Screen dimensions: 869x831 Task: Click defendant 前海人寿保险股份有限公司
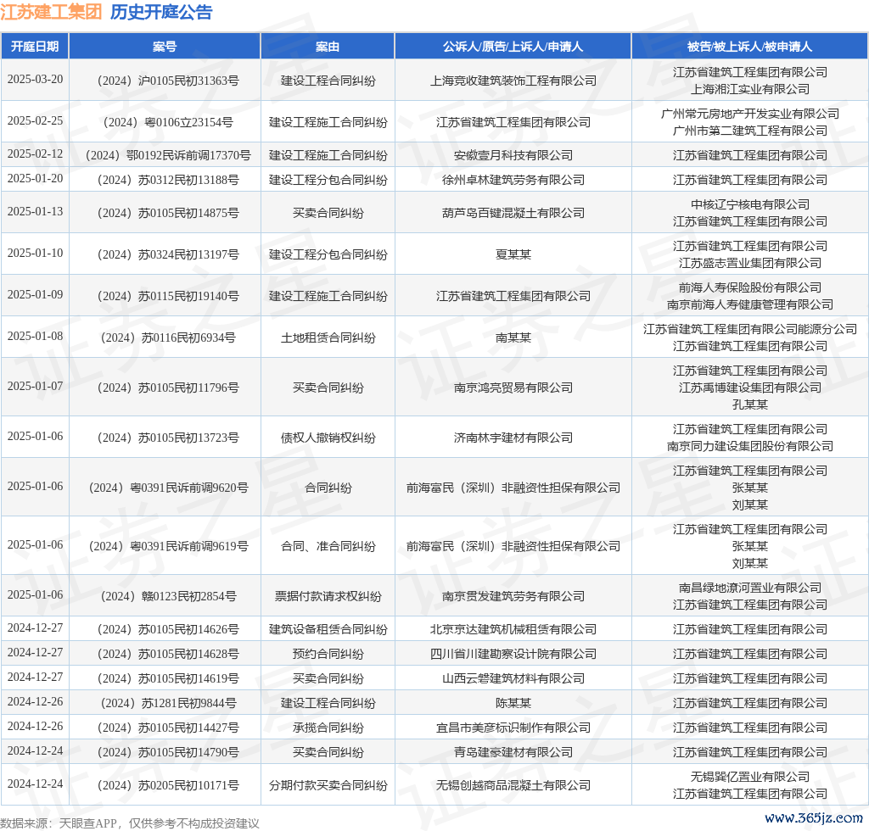(750, 288)
